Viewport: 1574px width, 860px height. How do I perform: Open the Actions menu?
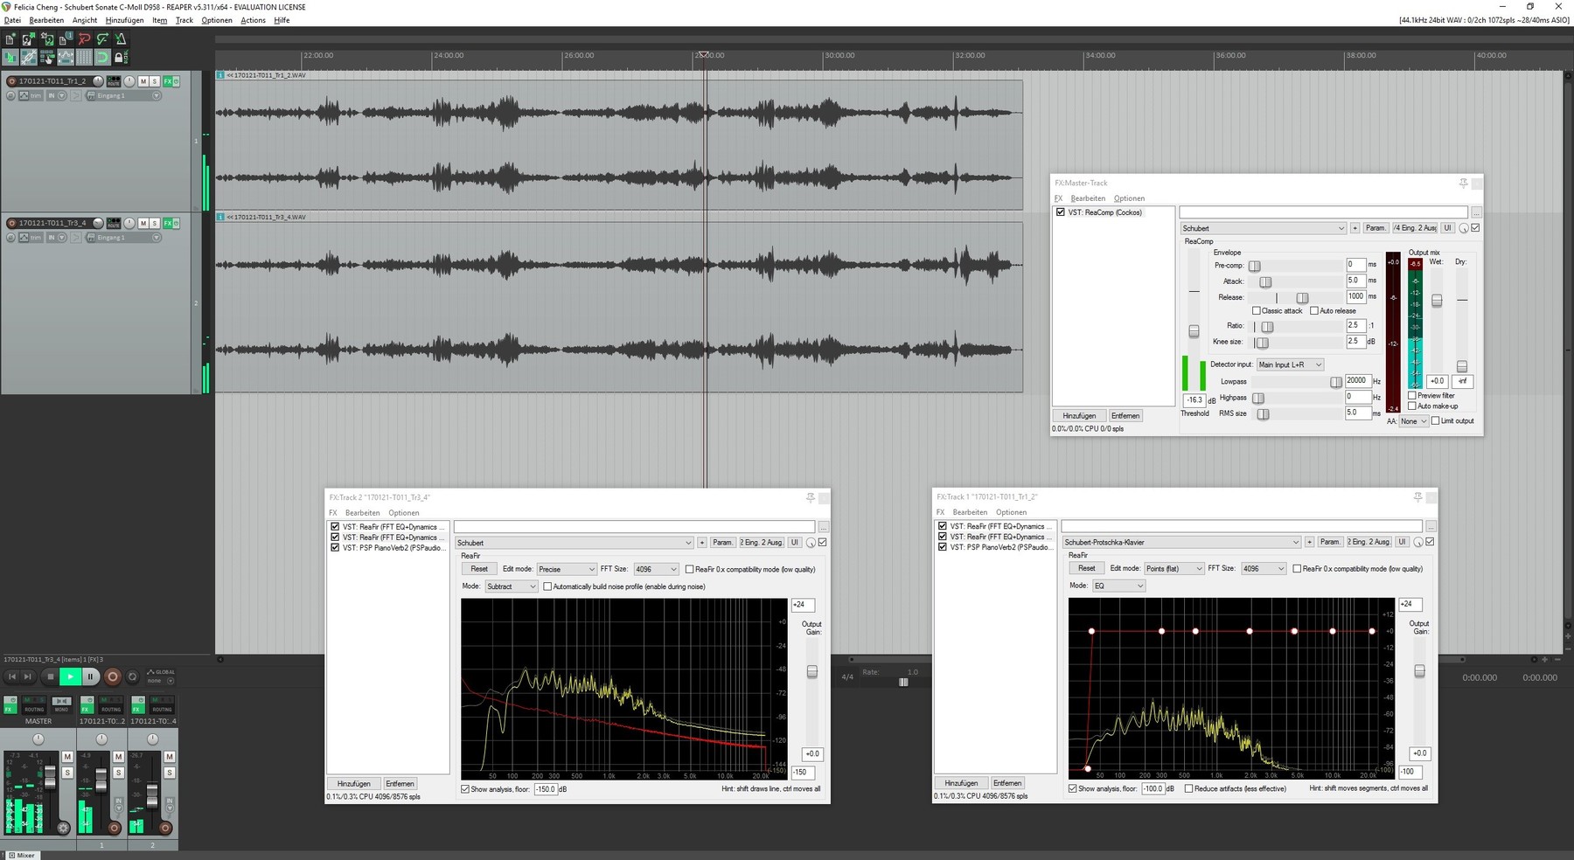(253, 20)
